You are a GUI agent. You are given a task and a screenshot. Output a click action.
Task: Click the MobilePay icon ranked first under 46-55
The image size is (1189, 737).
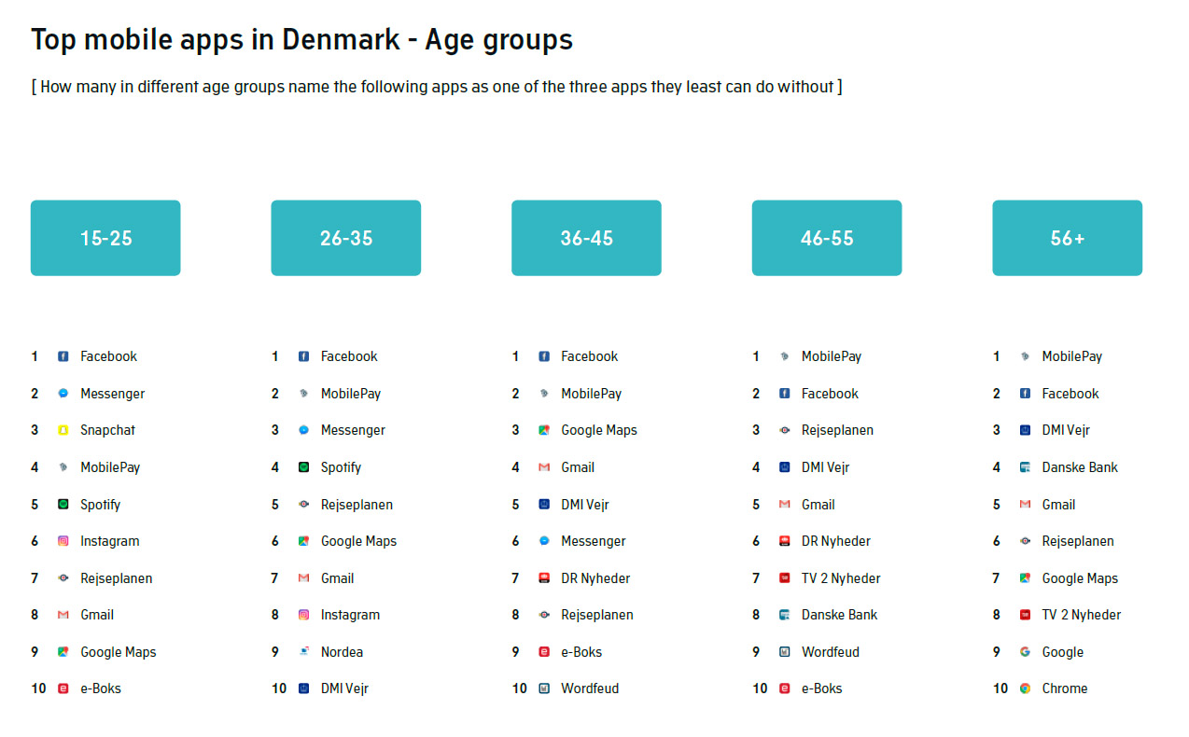tap(785, 356)
